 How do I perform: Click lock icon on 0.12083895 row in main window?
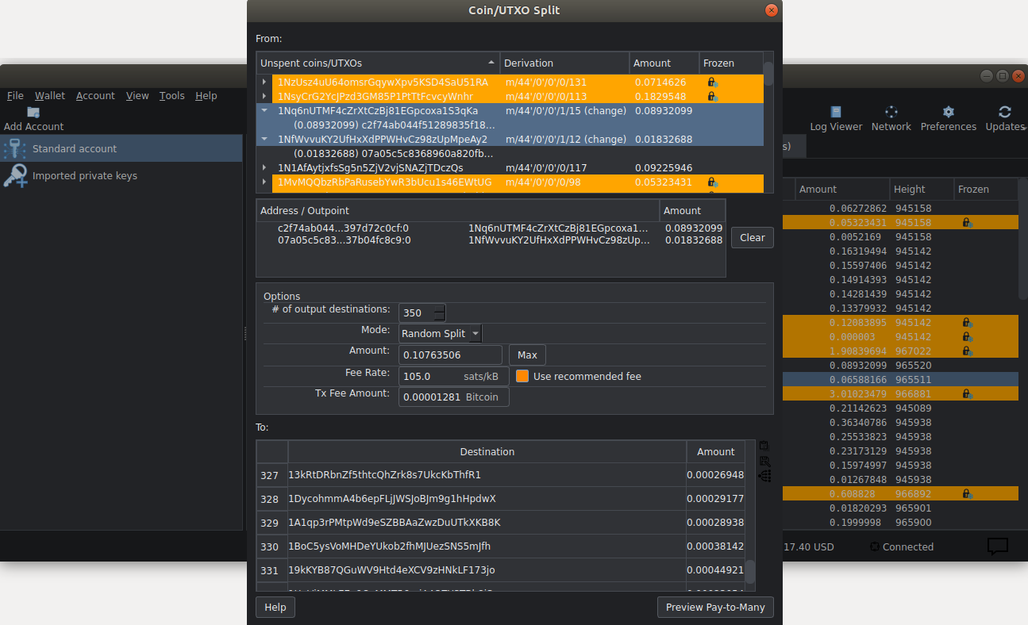coord(967,323)
